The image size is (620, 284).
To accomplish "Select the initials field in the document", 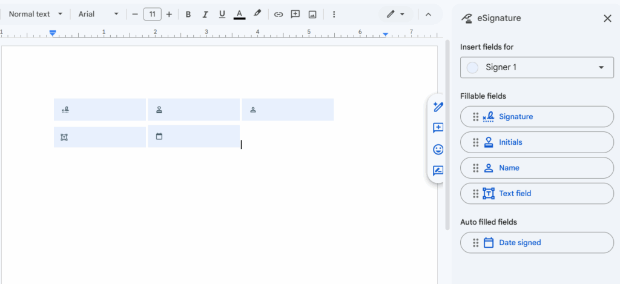I will click(194, 110).
